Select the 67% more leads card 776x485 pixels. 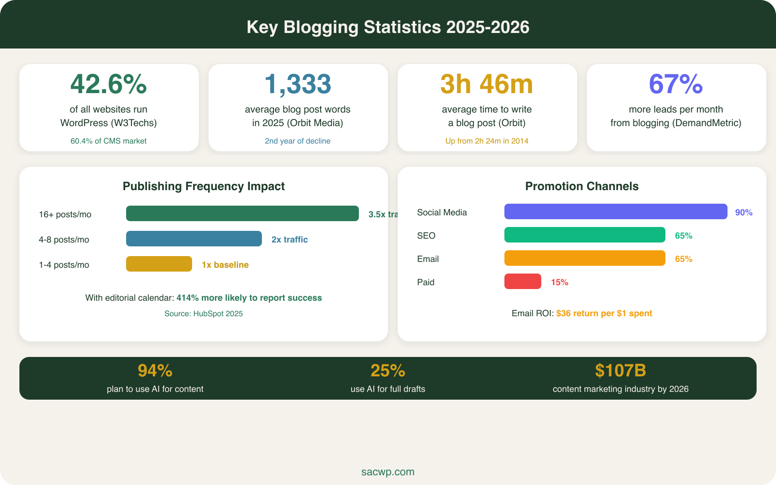pyautogui.click(x=676, y=107)
